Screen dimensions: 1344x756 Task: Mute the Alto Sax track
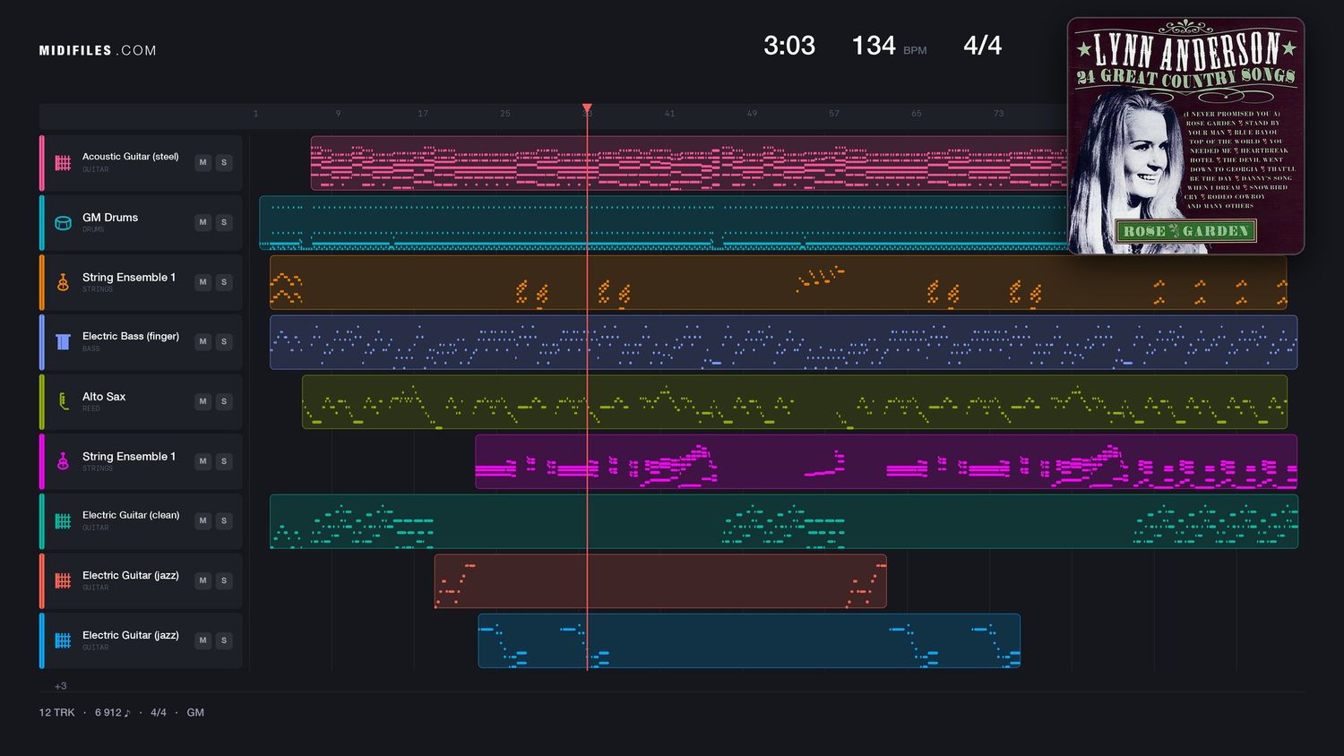click(203, 401)
